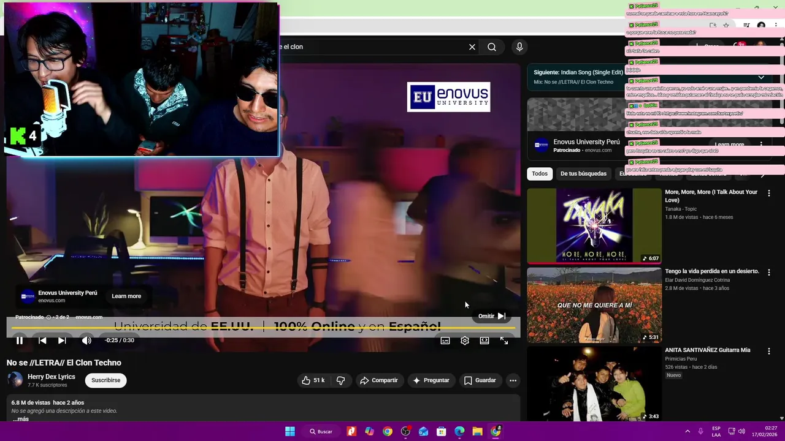
Task: Open Herry Dex Lyrics channel avatar
Action: pyautogui.click(x=15, y=380)
